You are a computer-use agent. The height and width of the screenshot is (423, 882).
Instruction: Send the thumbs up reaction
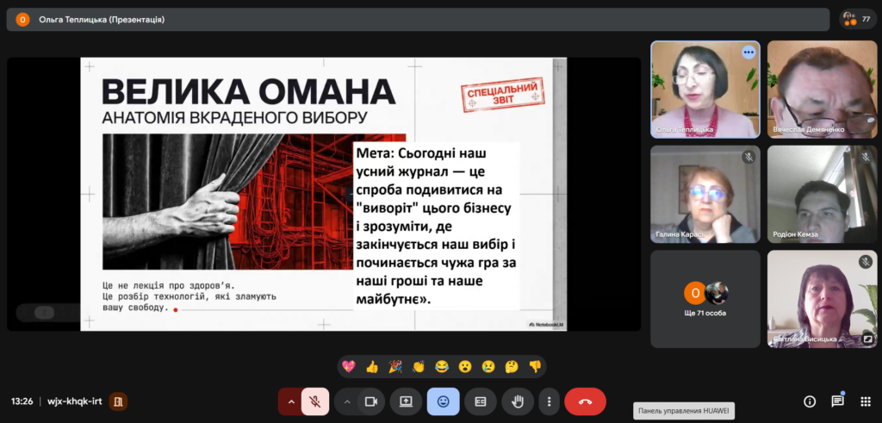pyautogui.click(x=372, y=366)
